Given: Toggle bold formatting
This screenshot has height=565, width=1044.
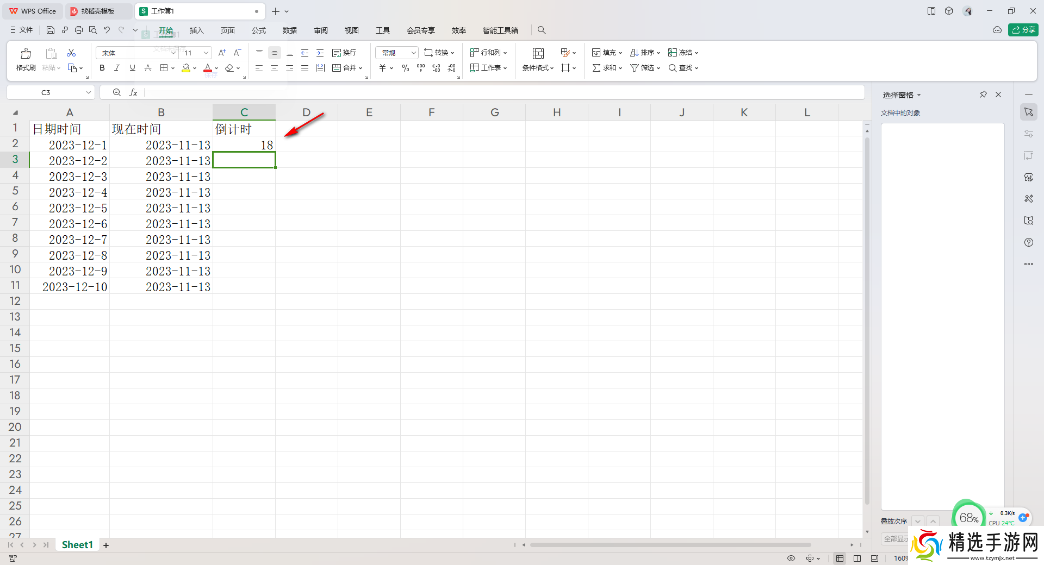Looking at the screenshot, I should 102,68.
